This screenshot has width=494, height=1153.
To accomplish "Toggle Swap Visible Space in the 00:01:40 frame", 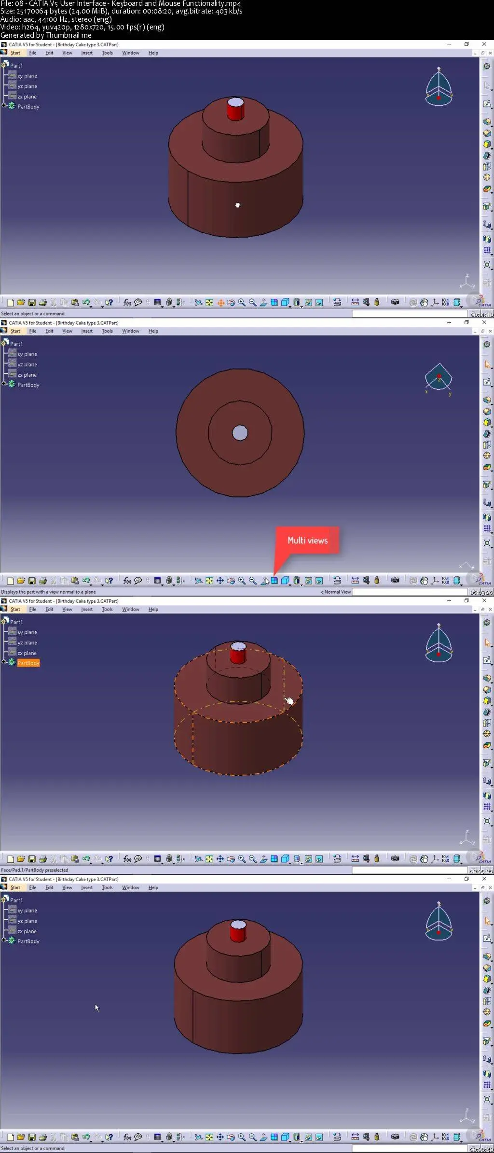I will click(x=319, y=302).
